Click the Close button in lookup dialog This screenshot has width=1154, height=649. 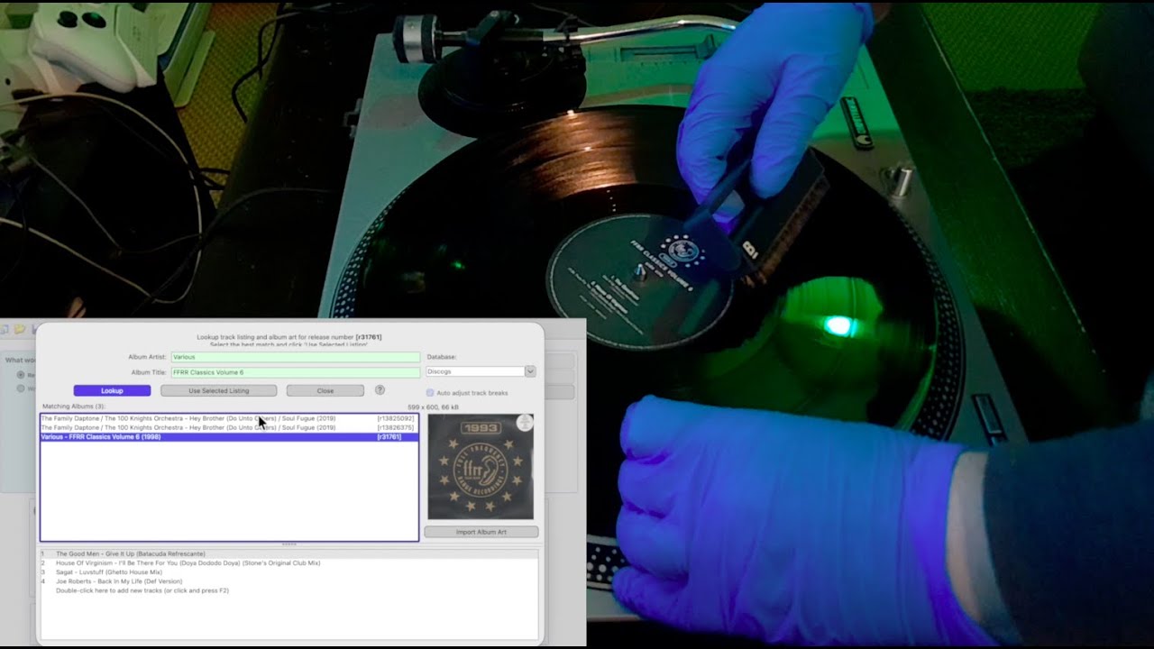[325, 391]
